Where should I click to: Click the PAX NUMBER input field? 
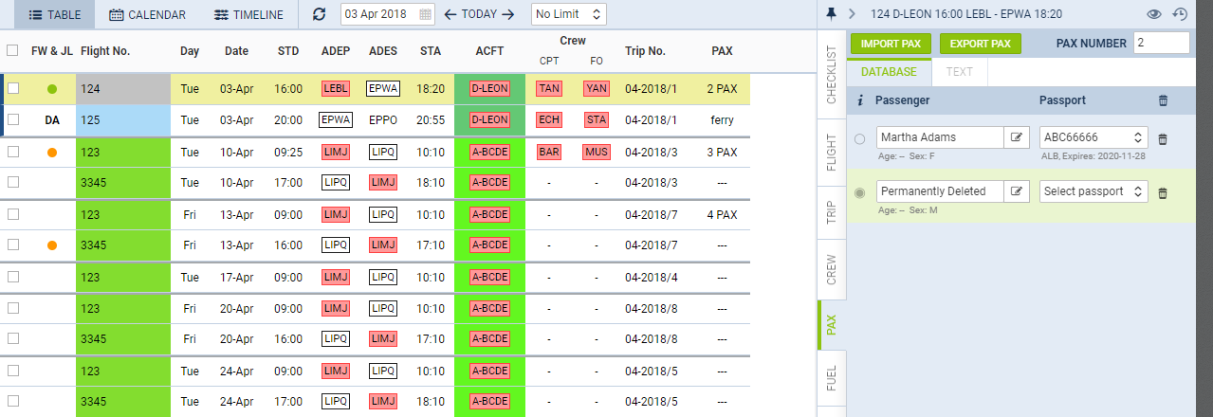[1162, 43]
